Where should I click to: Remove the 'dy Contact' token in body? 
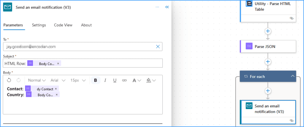pyautogui.click(x=56, y=89)
